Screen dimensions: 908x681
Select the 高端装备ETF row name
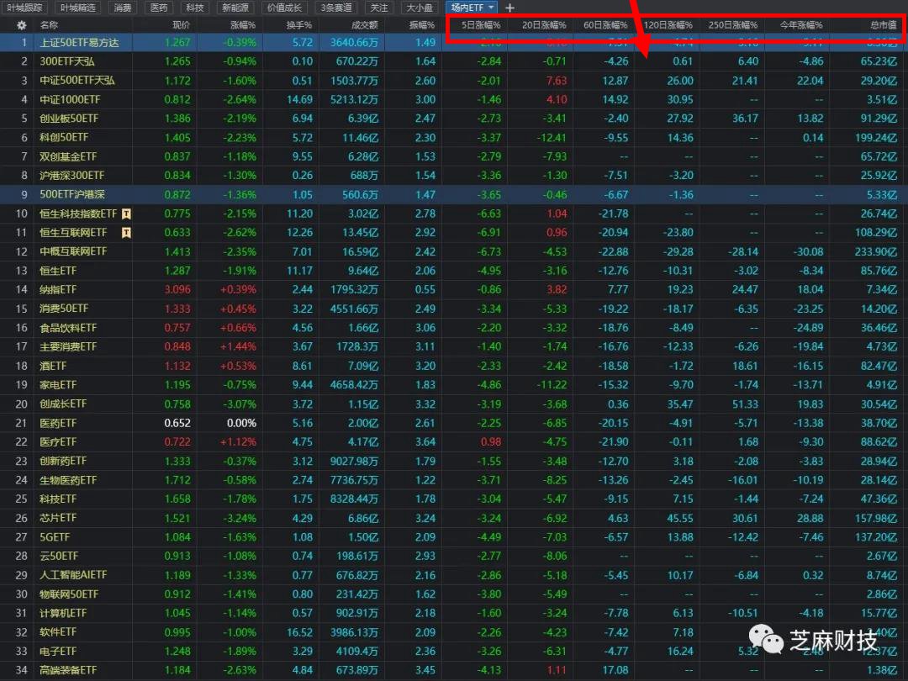tap(68, 670)
